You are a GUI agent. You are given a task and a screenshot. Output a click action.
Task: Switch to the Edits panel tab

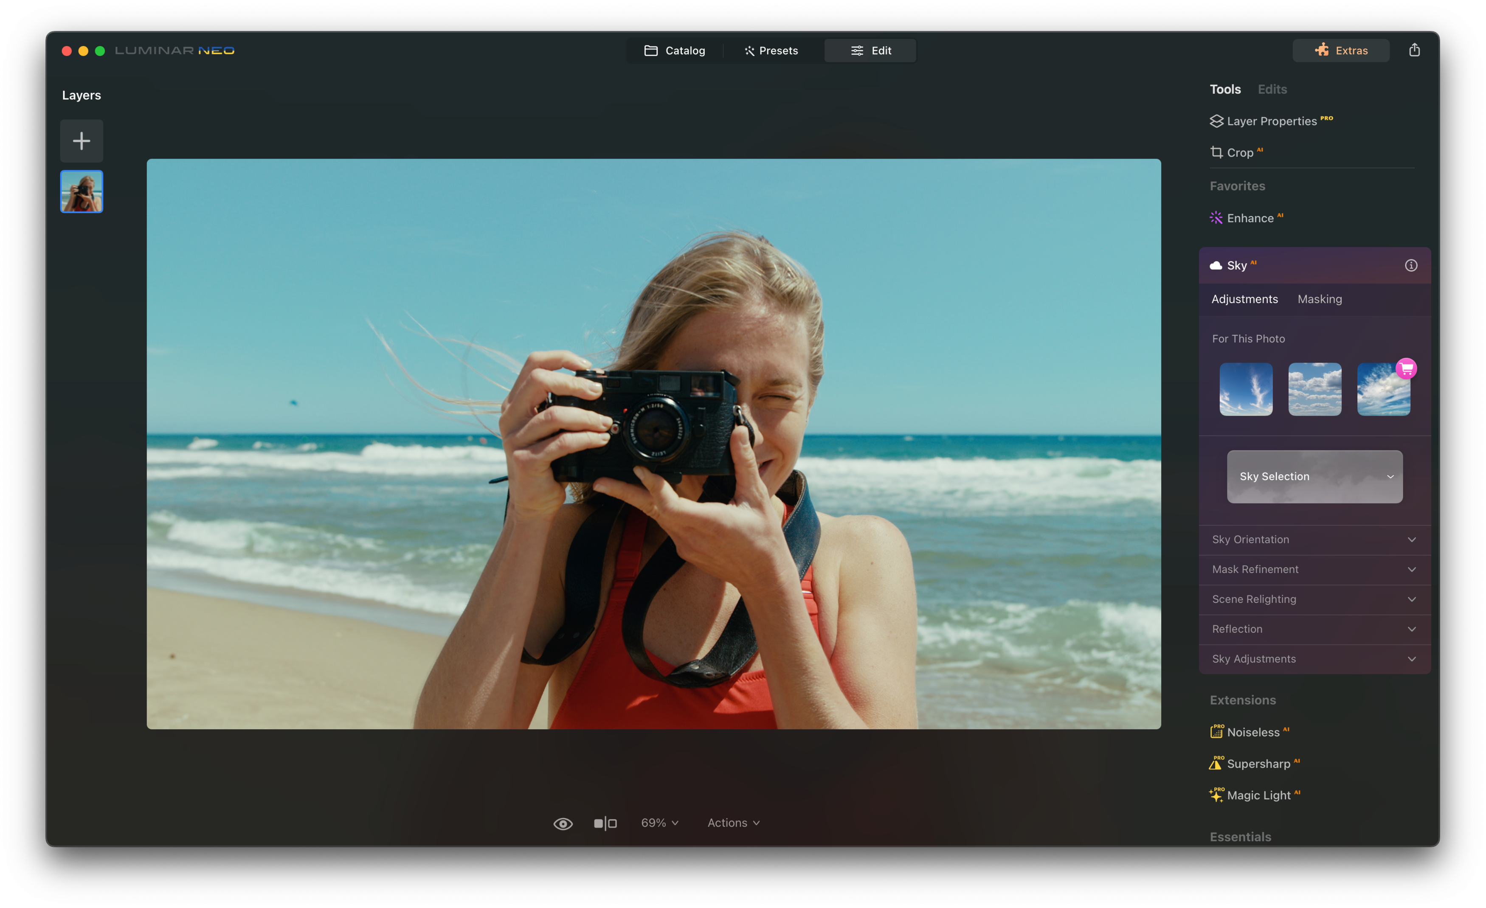(x=1272, y=89)
